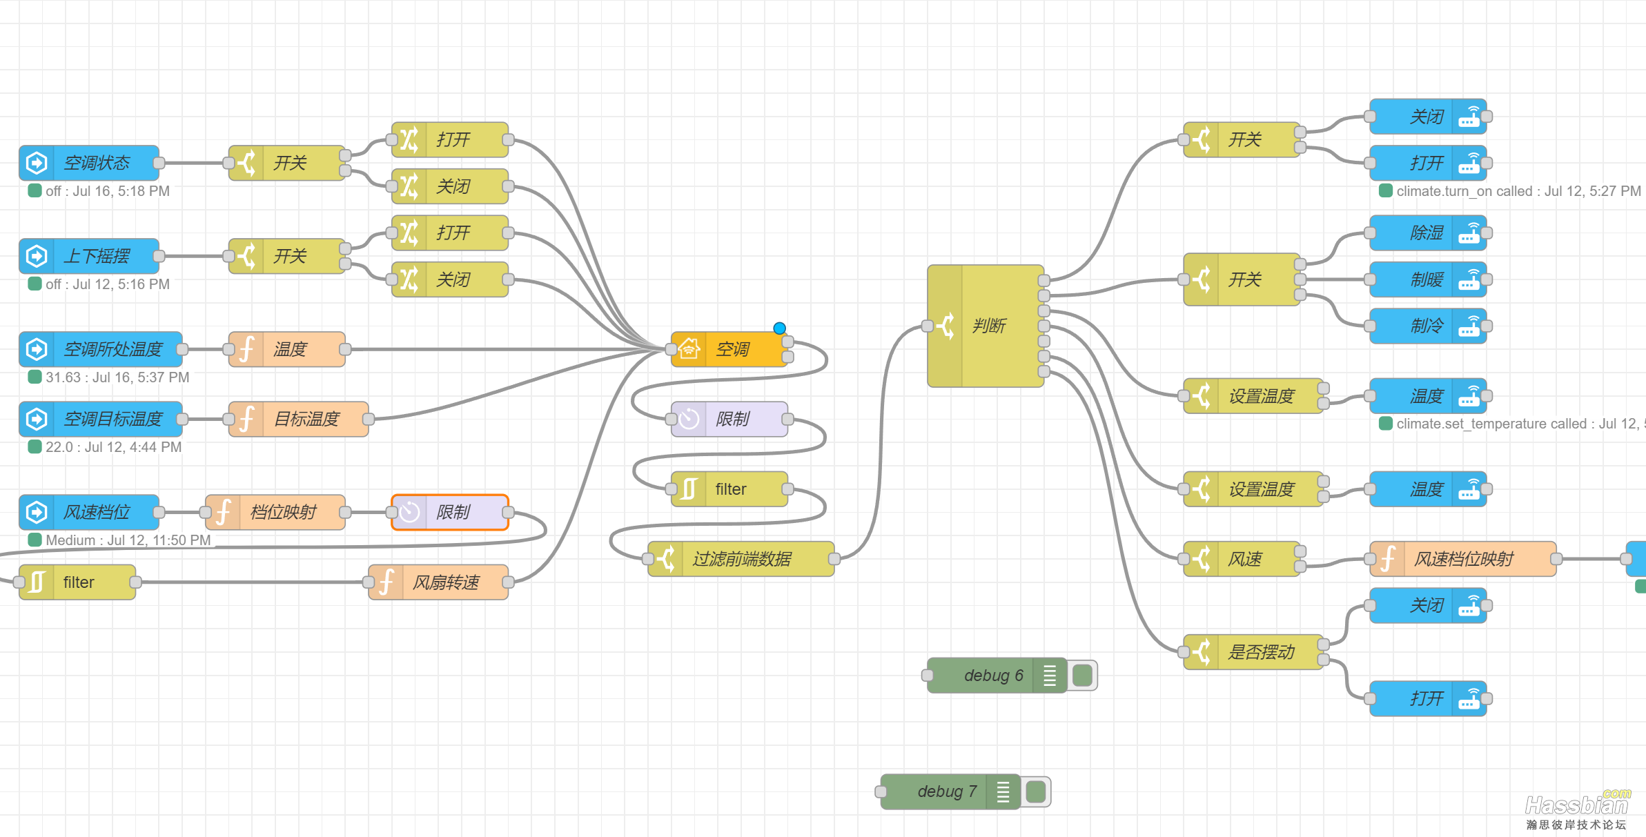This screenshot has width=1646, height=837.
Task: Select the filter node icon below 限制
Action: pyautogui.click(x=689, y=489)
